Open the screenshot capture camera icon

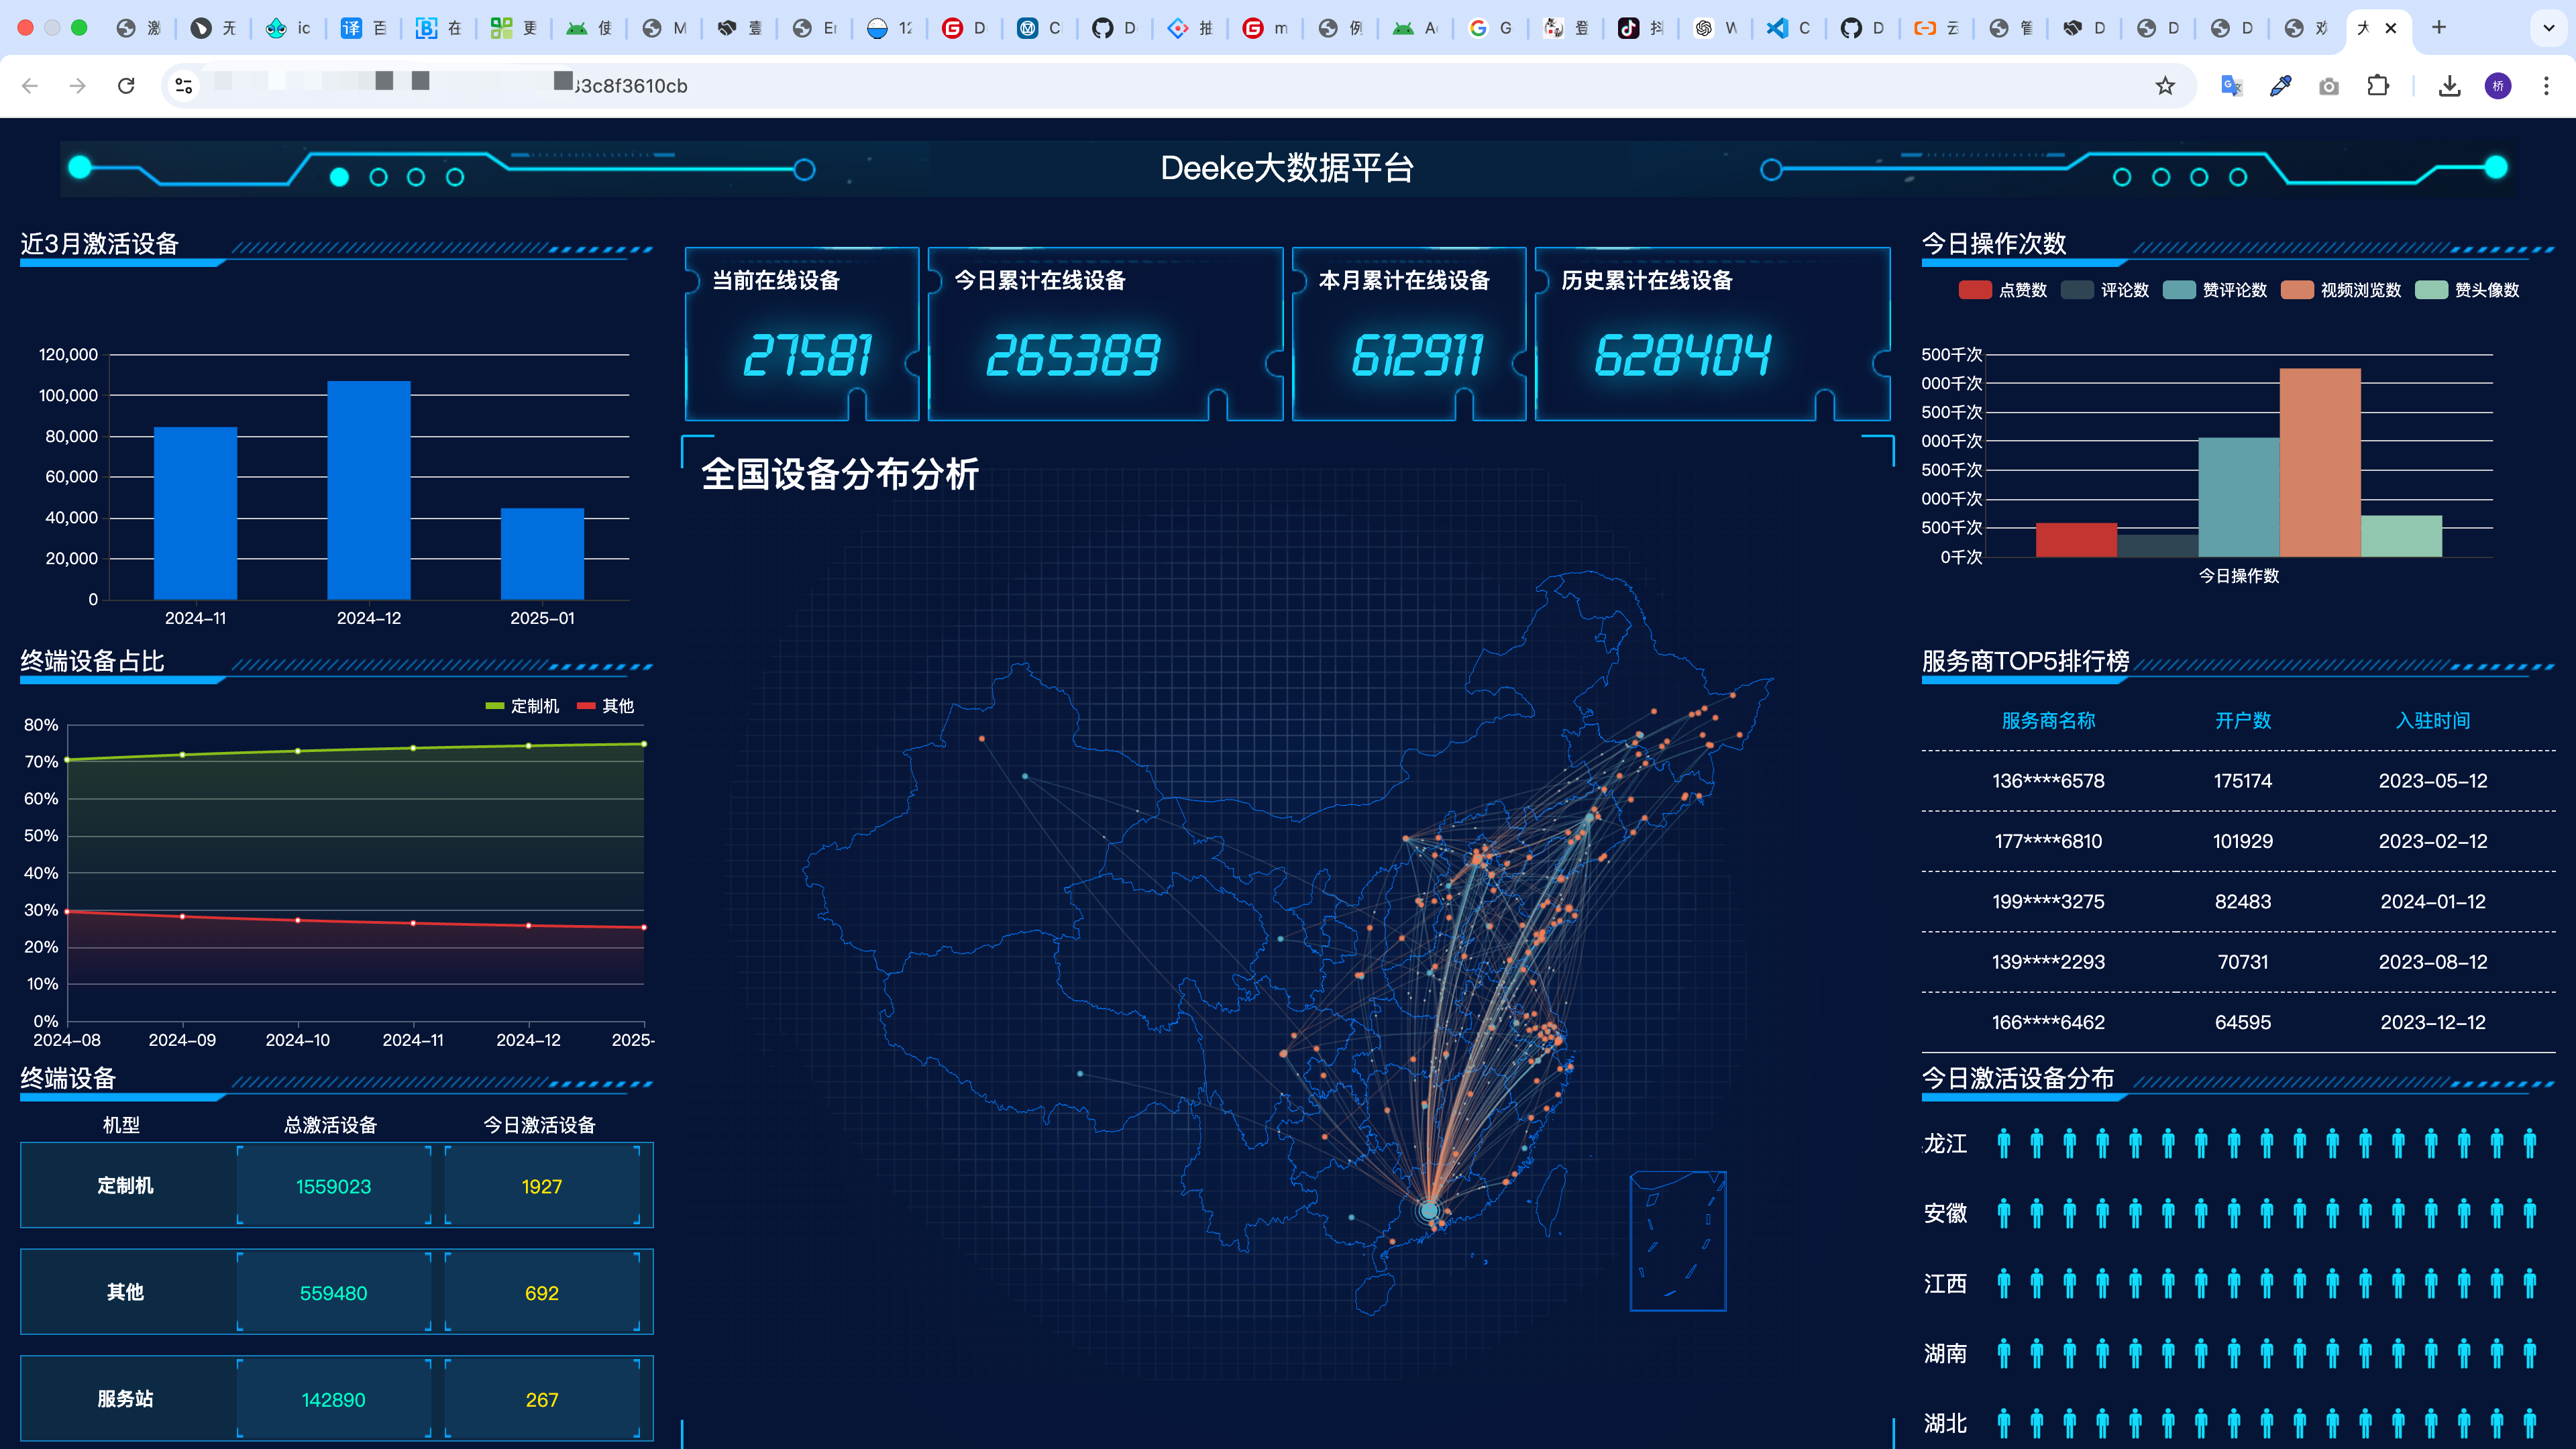pos(2329,86)
